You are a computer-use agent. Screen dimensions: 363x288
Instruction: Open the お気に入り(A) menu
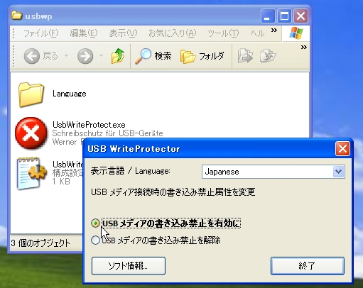[x=173, y=33]
